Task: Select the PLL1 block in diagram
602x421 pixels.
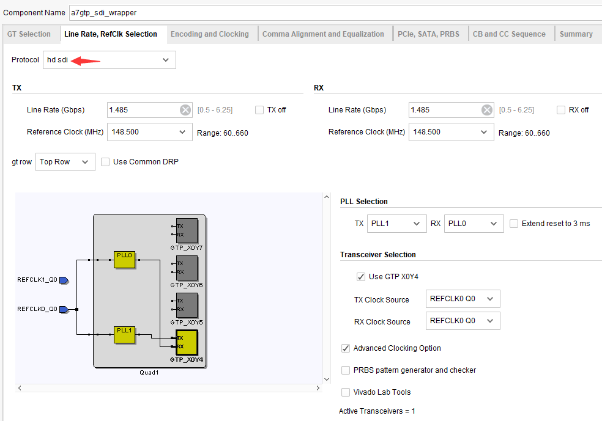Action: [x=124, y=334]
